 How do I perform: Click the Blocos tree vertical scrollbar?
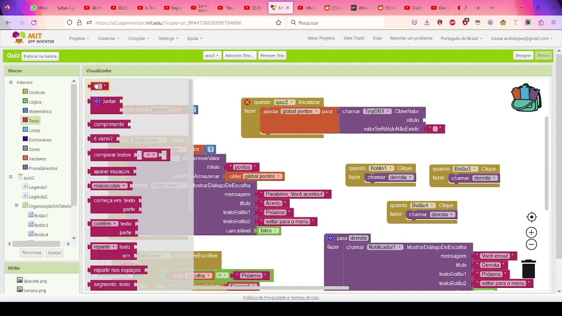(x=74, y=144)
